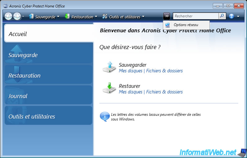The height and width of the screenshot is (158, 247).
Task: Open the Restauration toolbar dropdown menu
Action: pyautogui.click(x=81, y=17)
